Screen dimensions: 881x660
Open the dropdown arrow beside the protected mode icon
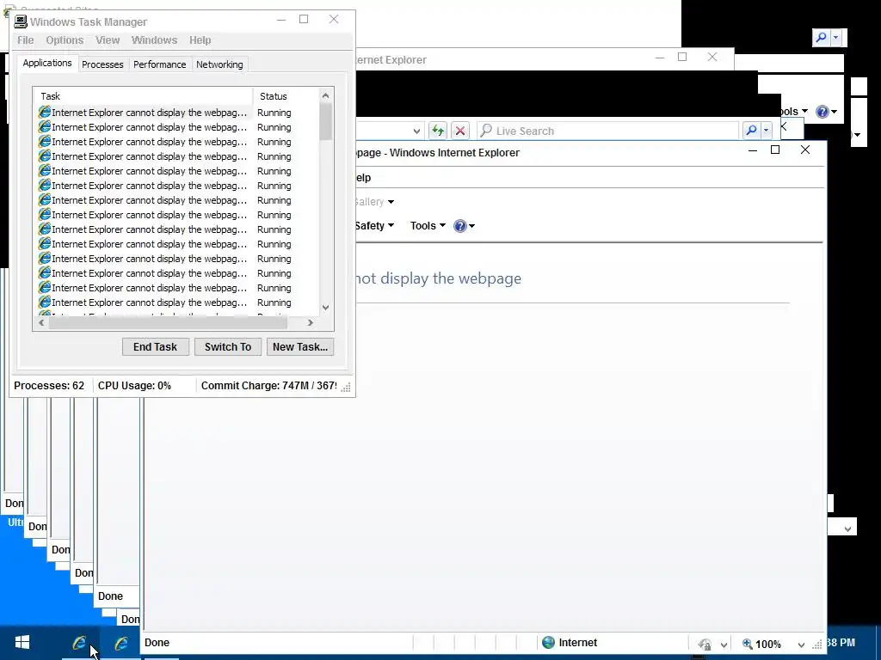coord(724,645)
